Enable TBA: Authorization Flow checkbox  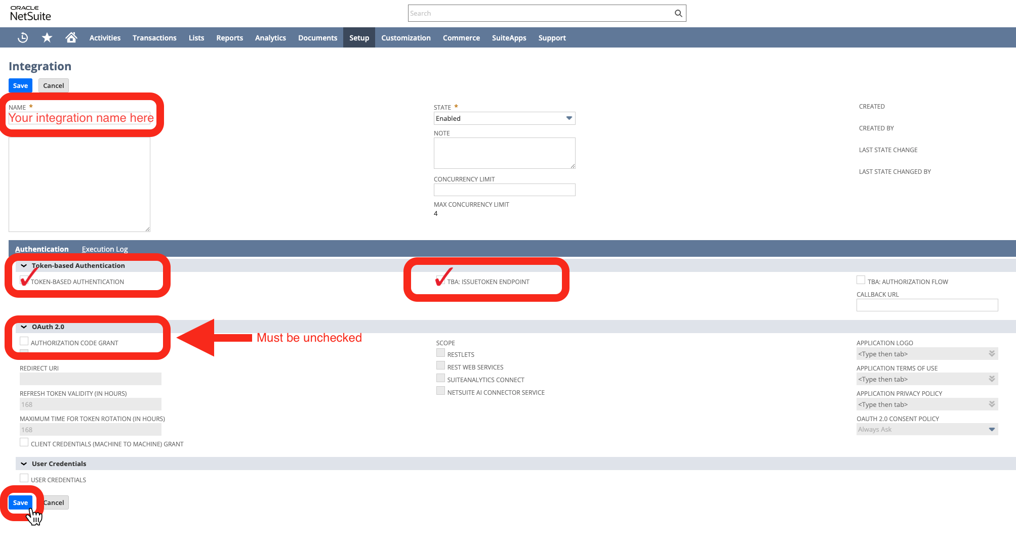(861, 280)
